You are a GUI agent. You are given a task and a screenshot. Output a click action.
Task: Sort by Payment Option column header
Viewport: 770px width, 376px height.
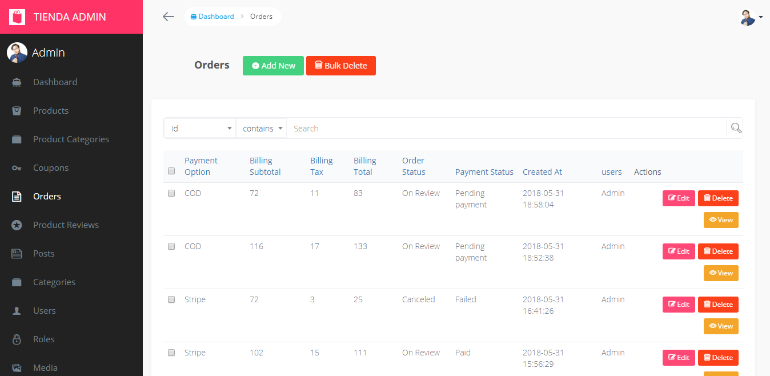click(201, 166)
